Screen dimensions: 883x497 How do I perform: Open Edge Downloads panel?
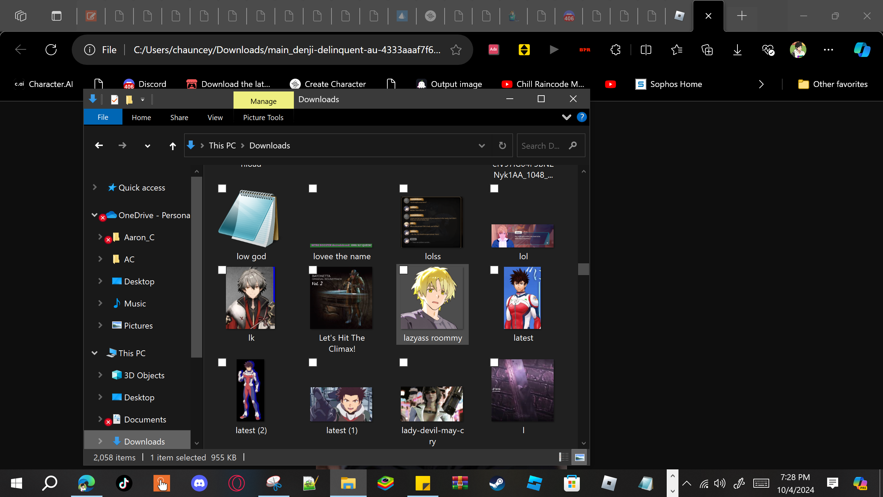click(x=737, y=50)
